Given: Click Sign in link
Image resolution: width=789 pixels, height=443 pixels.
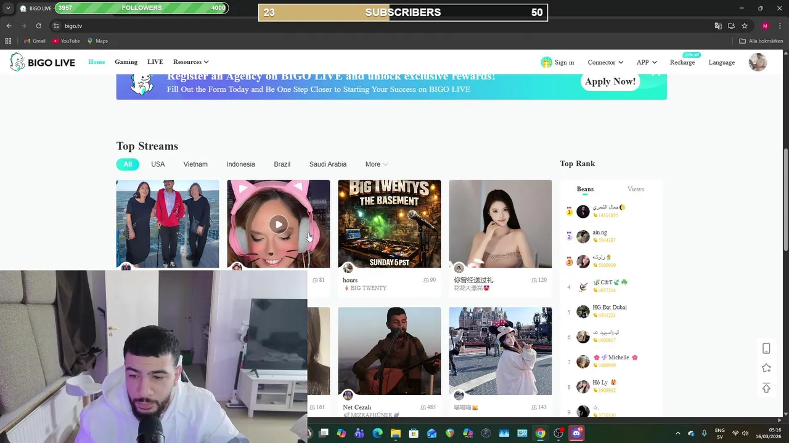Looking at the screenshot, I should coord(557,62).
